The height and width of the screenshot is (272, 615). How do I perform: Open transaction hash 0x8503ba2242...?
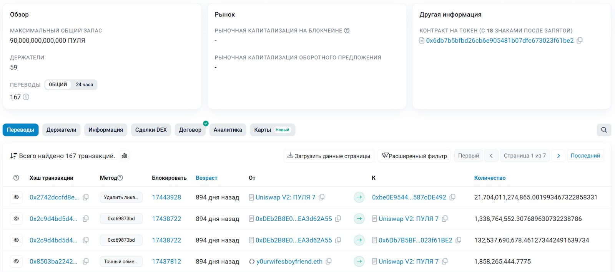click(53, 261)
